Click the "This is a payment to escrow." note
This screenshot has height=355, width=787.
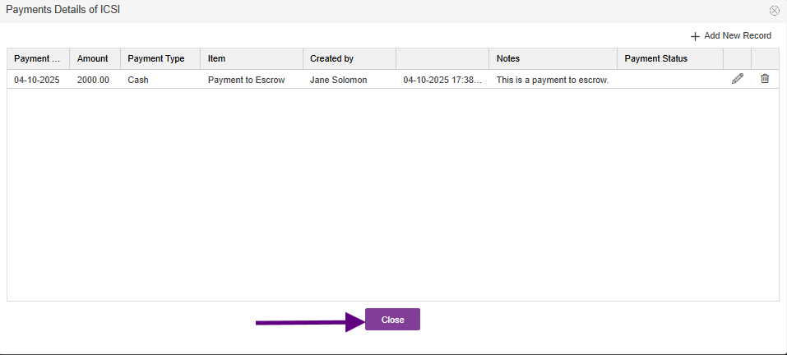(x=552, y=80)
